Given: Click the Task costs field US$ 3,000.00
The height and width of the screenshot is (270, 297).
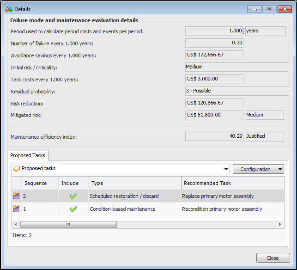Looking at the screenshot, I should tap(214, 79).
